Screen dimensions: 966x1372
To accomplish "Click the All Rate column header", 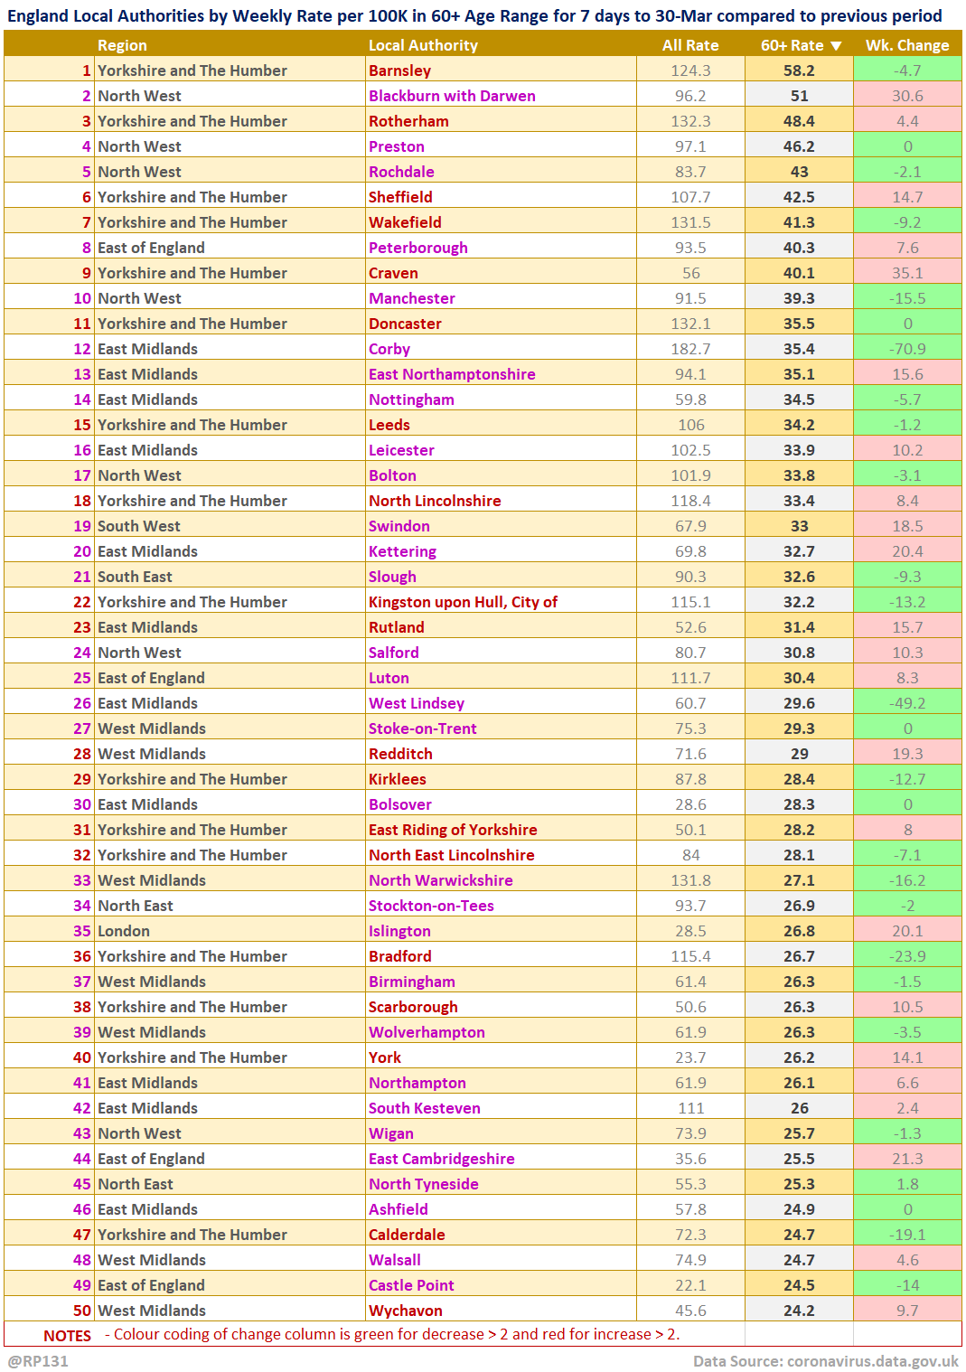I will point(690,45).
